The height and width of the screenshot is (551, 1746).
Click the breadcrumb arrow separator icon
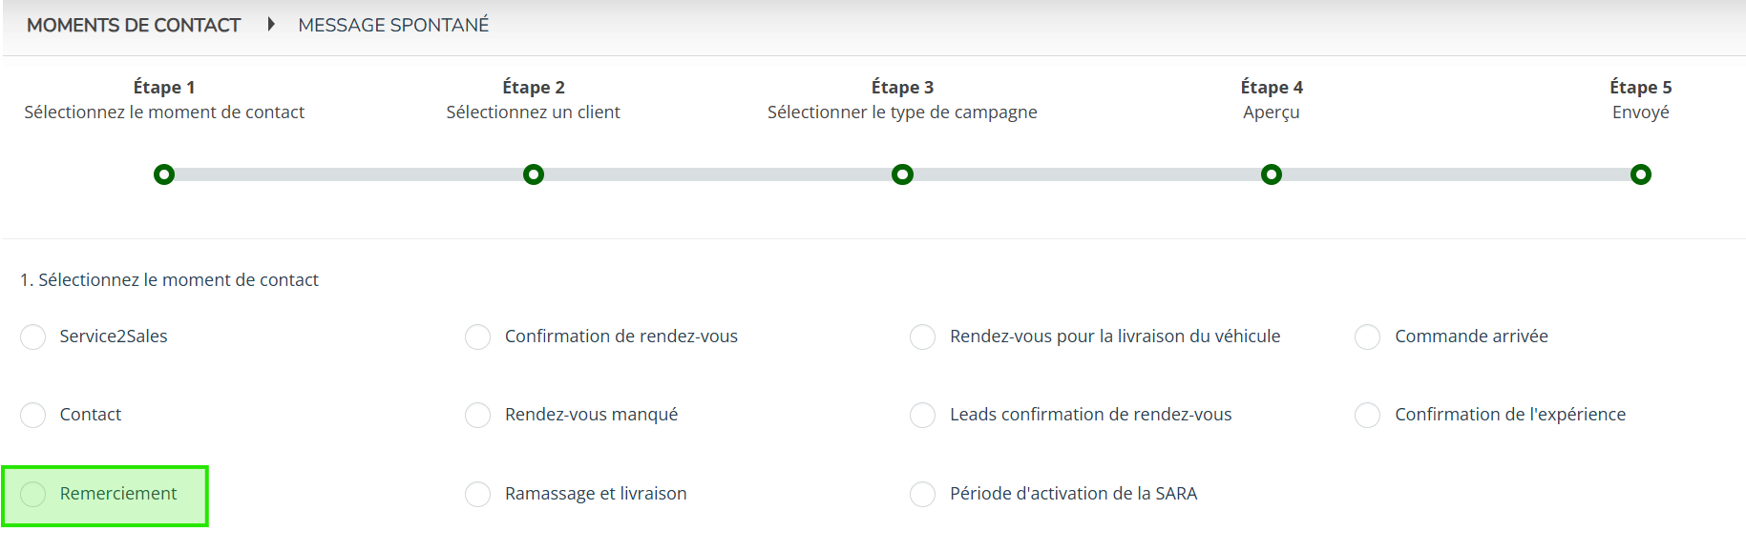point(271,25)
